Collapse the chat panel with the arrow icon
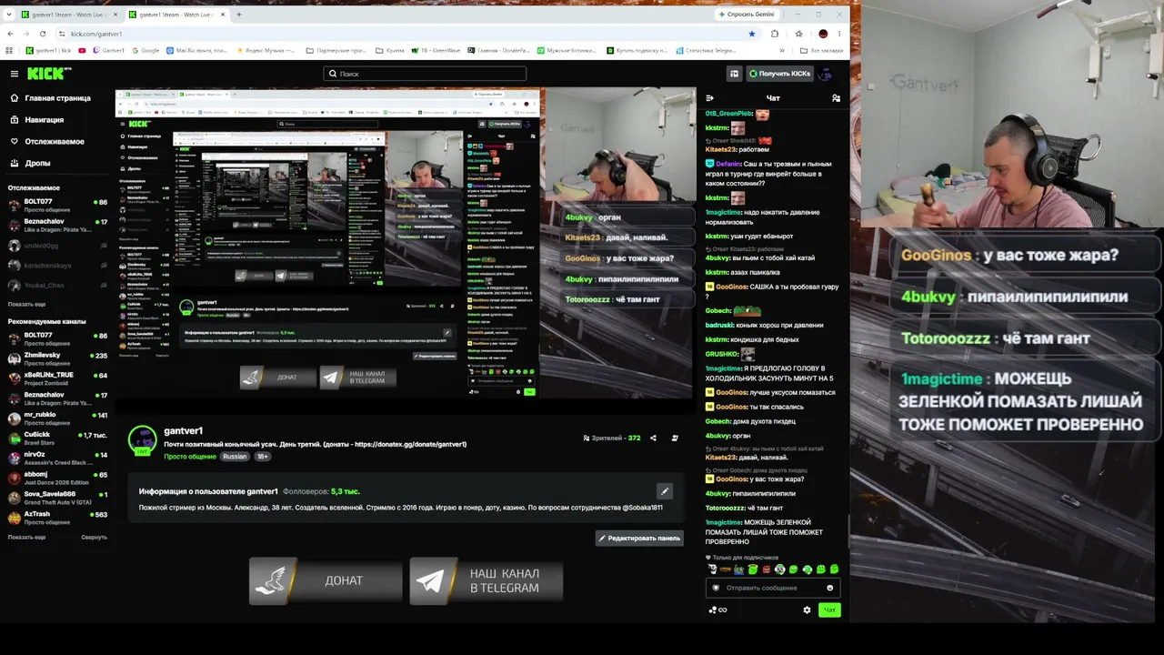 pyautogui.click(x=709, y=98)
